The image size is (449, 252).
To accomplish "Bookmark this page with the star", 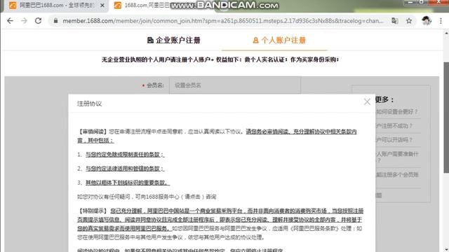I will tap(409, 21).
